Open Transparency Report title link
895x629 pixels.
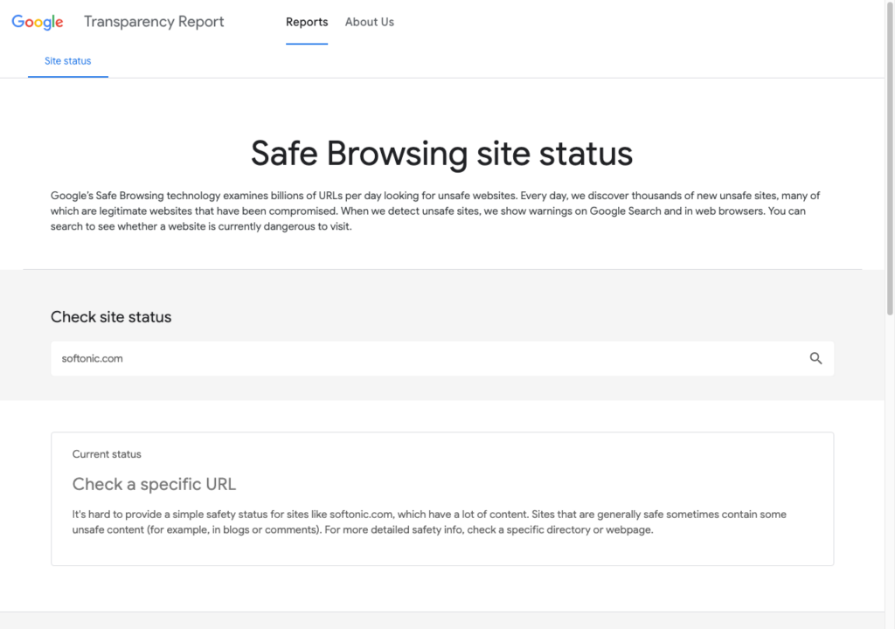[x=154, y=22]
